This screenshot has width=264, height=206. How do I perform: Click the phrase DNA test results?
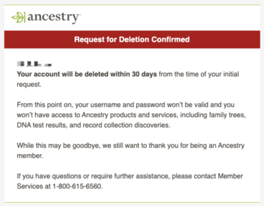(x=42, y=125)
